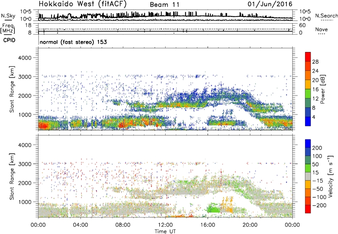Click the '4' value on Power color bar
The image size is (338, 234).
click(313, 117)
